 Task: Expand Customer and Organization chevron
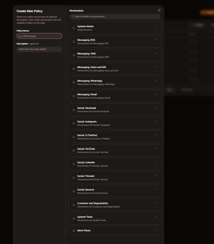pyautogui.click(x=156, y=203)
